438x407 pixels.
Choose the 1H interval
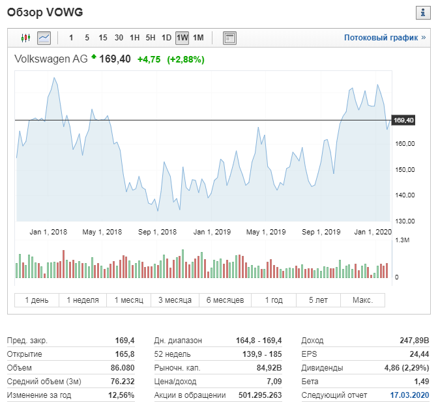(134, 38)
